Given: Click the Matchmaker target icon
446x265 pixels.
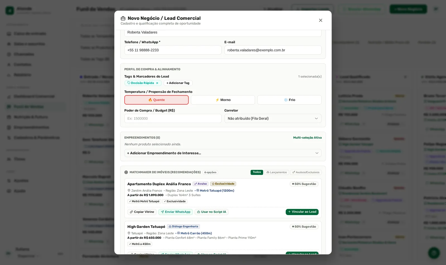Looking at the screenshot, I should click(x=126, y=172).
